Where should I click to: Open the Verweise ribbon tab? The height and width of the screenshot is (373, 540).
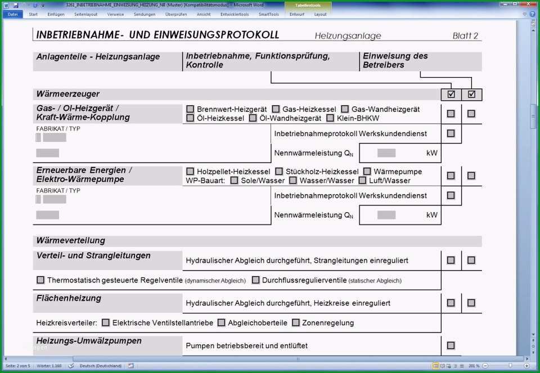(x=115, y=14)
